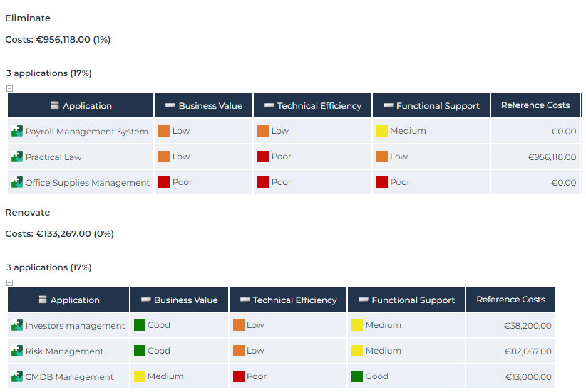Click Reference Costs header in Renovate table
Screen dimensions: 586x392
point(510,300)
